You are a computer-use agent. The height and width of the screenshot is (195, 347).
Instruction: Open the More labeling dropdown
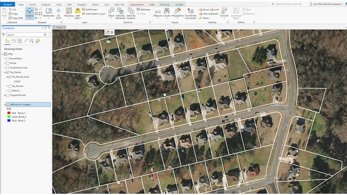click(205, 18)
